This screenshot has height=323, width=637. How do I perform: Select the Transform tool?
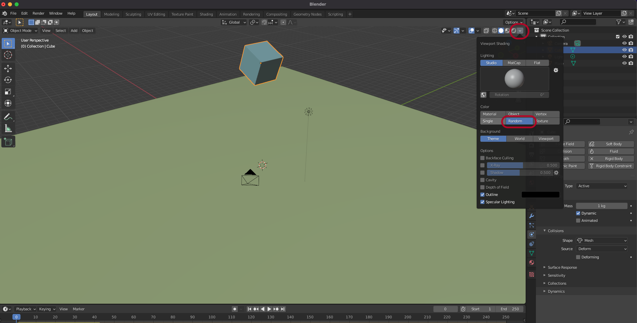pyautogui.click(x=8, y=103)
